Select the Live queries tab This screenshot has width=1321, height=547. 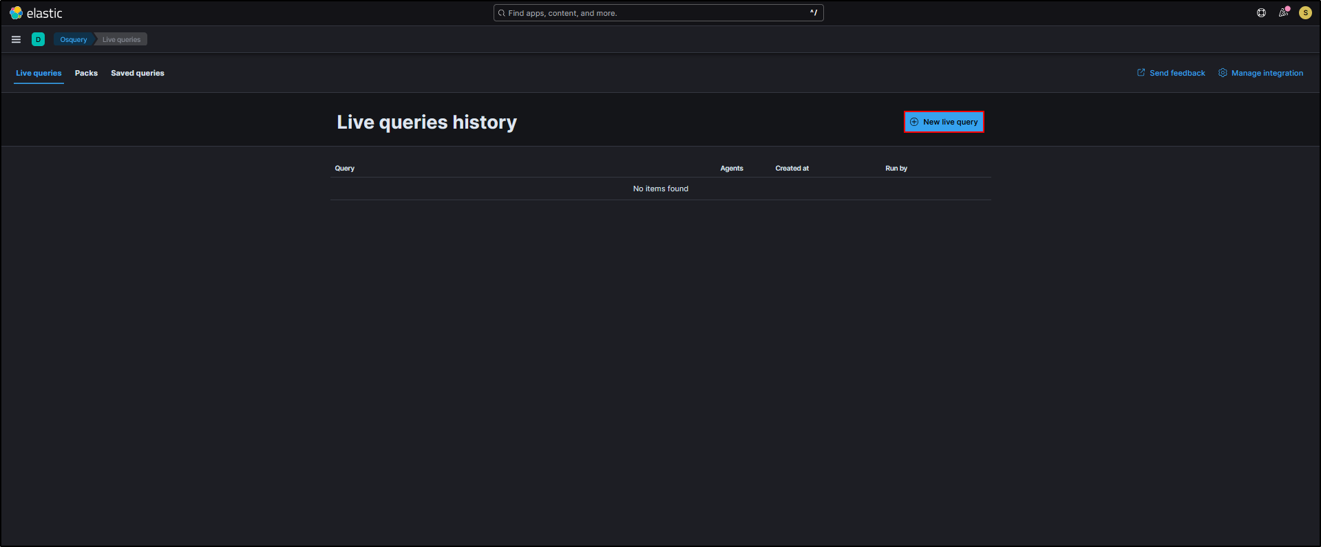coord(39,73)
